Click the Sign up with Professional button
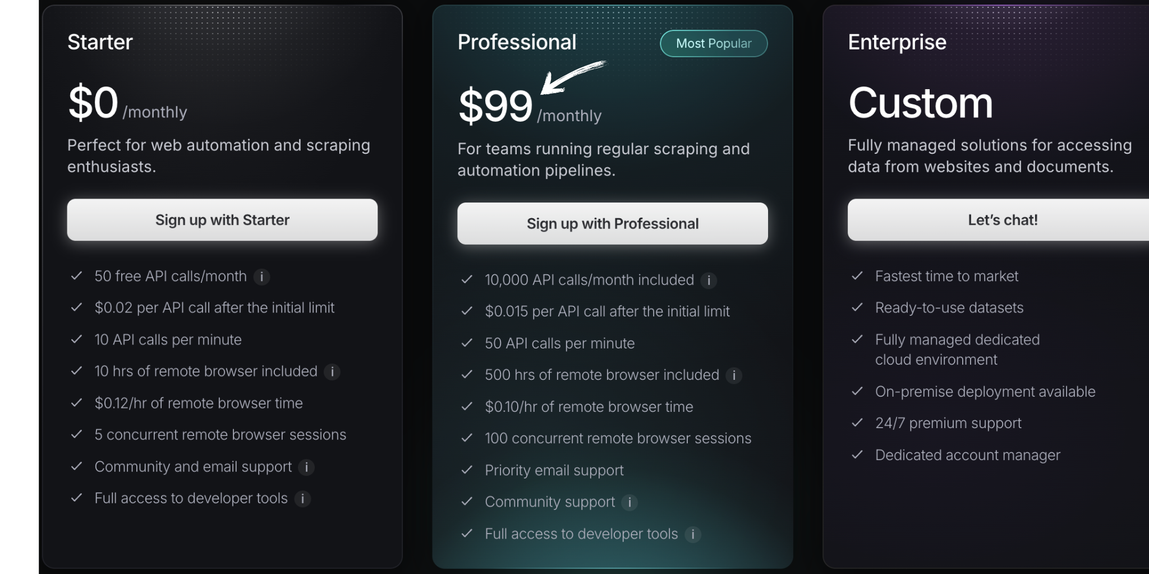 (x=613, y=223)
